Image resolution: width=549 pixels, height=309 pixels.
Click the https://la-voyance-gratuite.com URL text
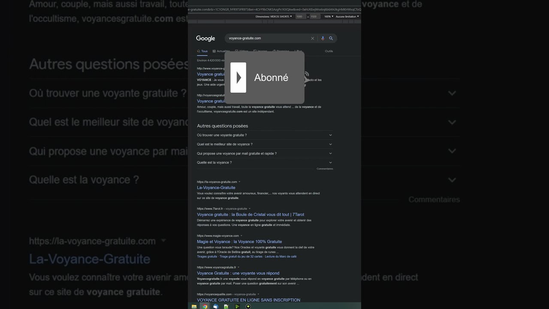[x=217, y=182]
